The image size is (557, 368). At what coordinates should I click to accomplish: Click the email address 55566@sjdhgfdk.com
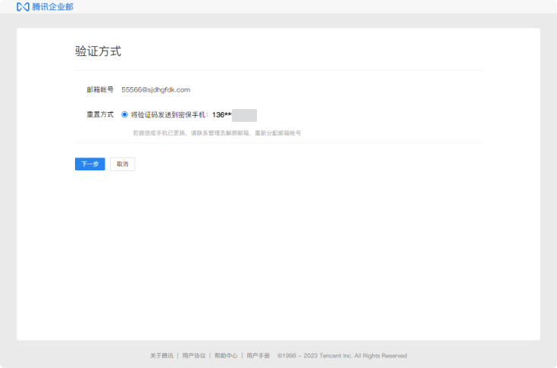[x=155, y=89]
